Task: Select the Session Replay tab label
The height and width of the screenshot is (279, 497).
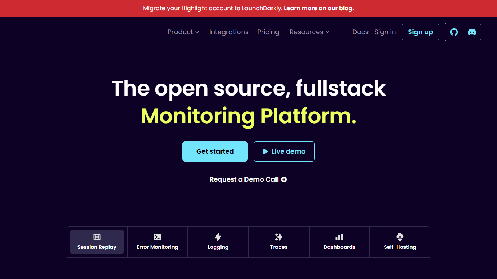Action: [x=97, y=247]
